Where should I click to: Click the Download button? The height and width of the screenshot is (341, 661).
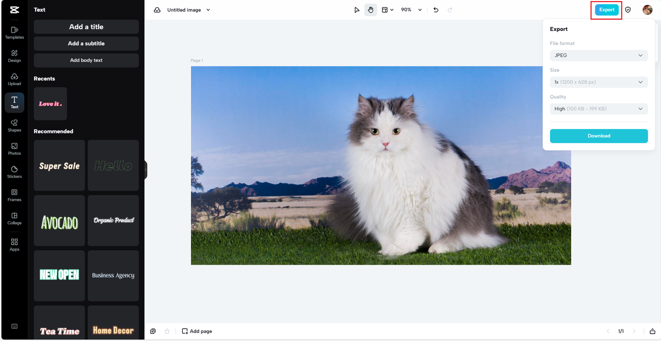click(599, 136)
